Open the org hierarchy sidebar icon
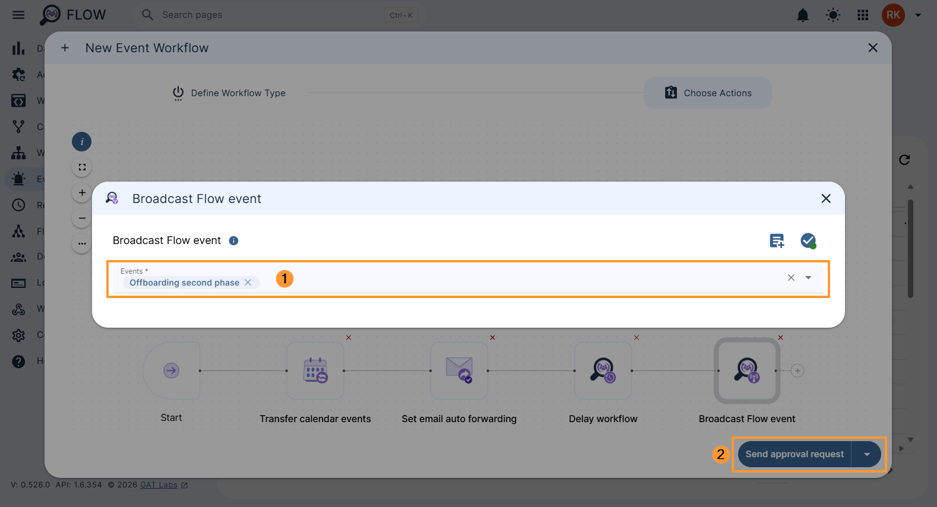This screenshot has height=507, width=937. (x=18, y=153)
